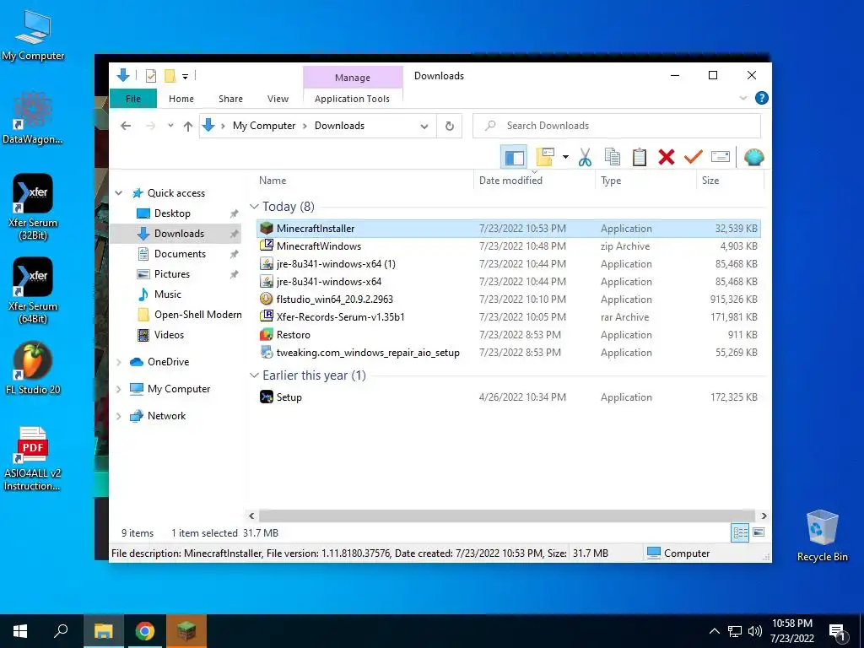
Task: Click the Manage contextual tab
Action: (x=353, y=78)
